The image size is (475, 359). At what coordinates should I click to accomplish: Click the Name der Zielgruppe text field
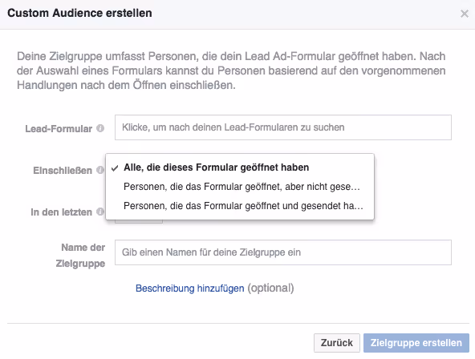283,252
